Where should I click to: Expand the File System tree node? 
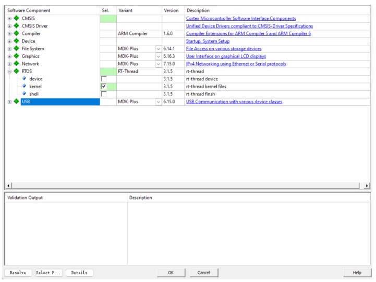tap(9, 48)
